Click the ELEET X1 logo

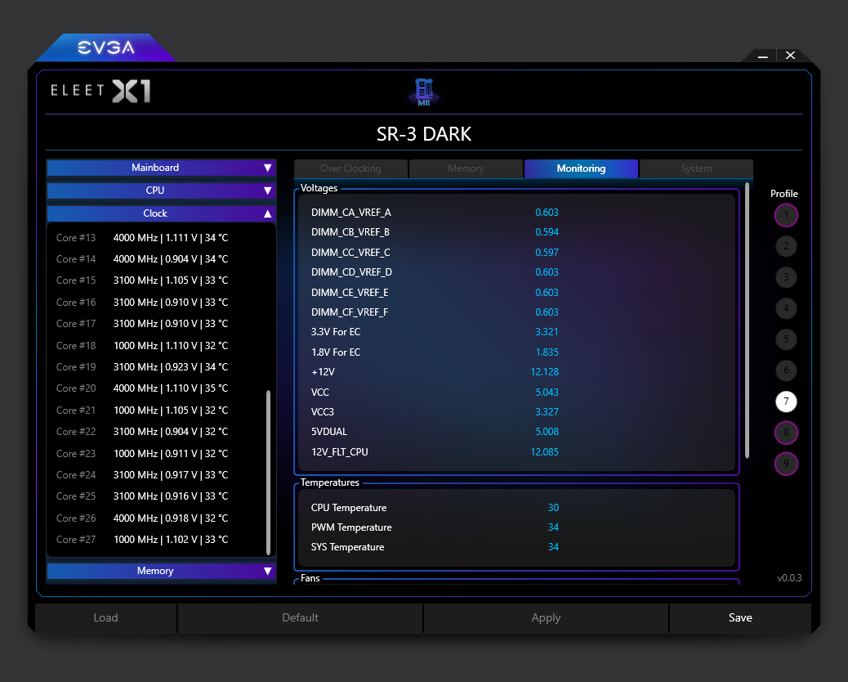point(100,91)
